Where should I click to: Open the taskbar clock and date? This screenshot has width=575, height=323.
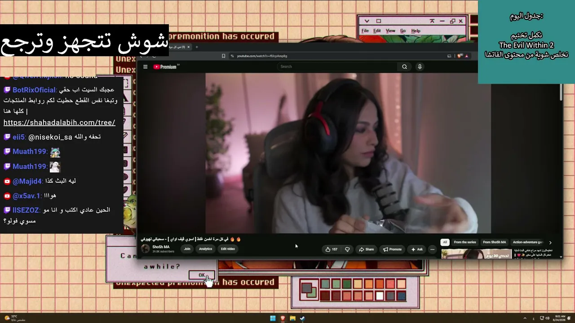tap(560, 319)
